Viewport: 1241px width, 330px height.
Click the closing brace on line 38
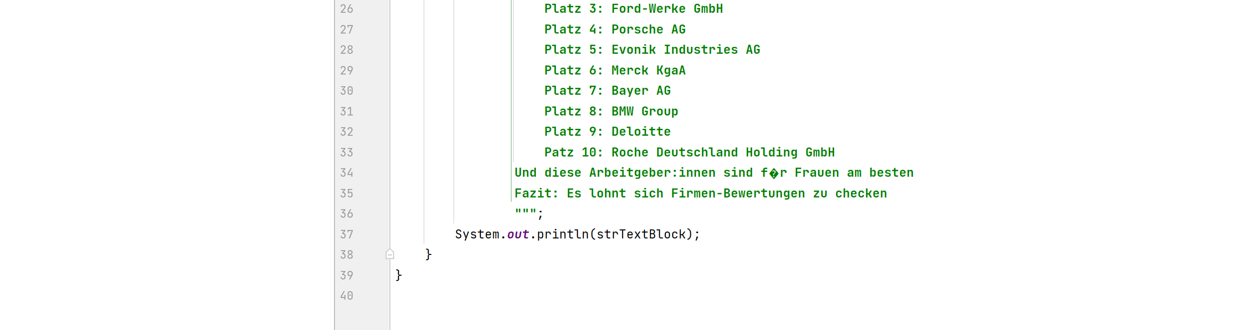[428, 254]
